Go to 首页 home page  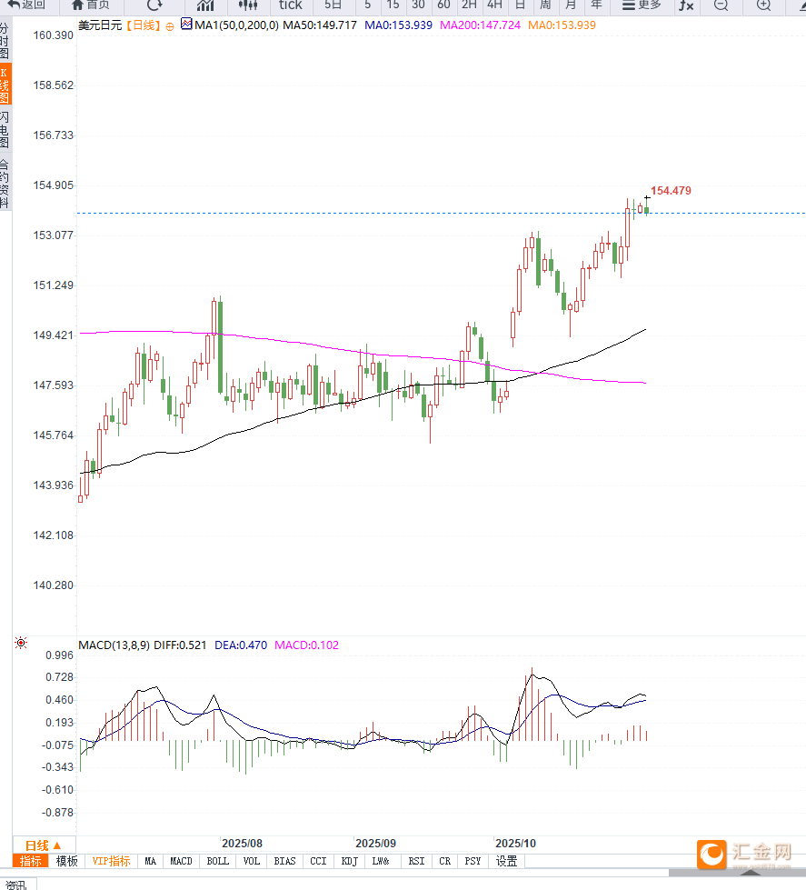(91, 5)
